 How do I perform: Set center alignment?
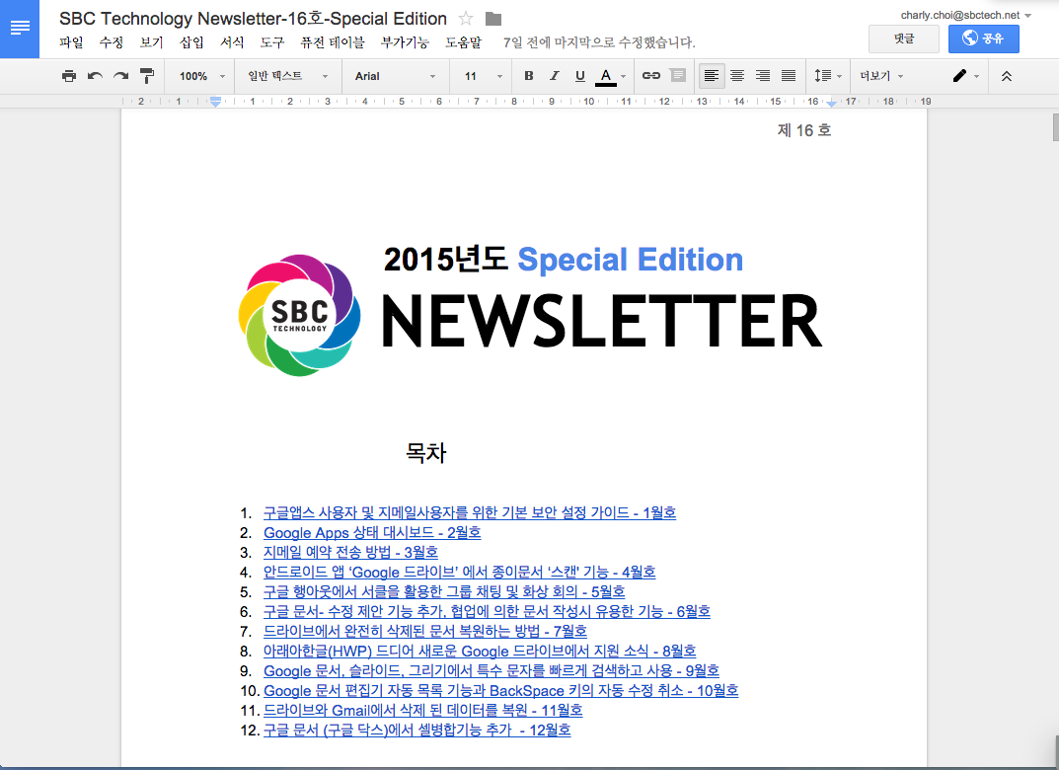coord(737,76)
